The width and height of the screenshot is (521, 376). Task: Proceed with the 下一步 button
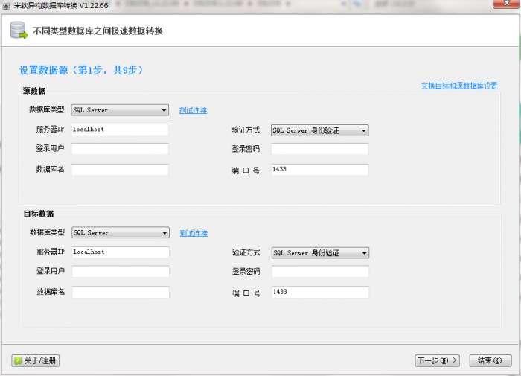click(x=437, y=360)
